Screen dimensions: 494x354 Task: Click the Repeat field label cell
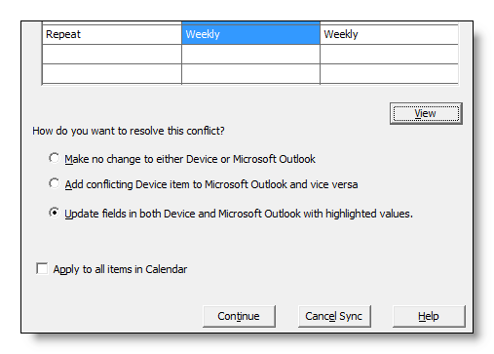tap(112, 34)
